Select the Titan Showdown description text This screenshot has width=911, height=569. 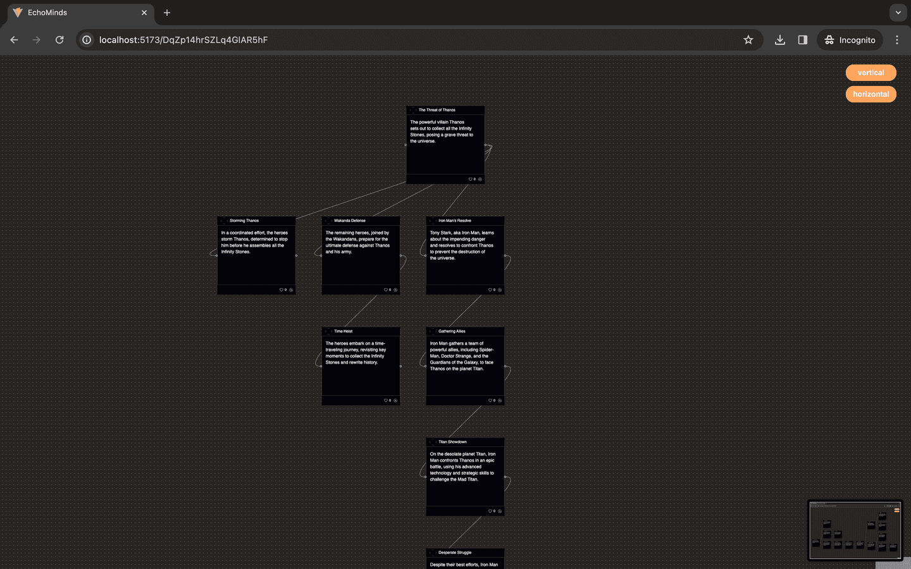point(462,467)
